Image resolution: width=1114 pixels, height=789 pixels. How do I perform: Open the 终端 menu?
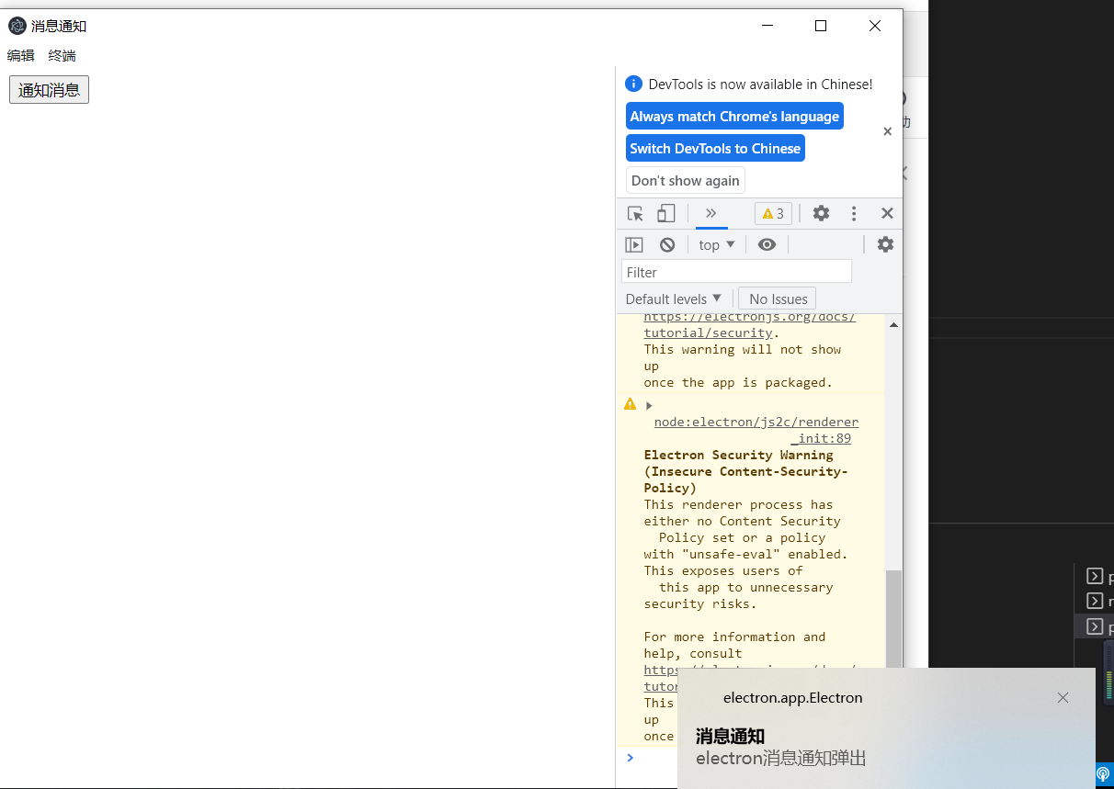click(61, 55)
